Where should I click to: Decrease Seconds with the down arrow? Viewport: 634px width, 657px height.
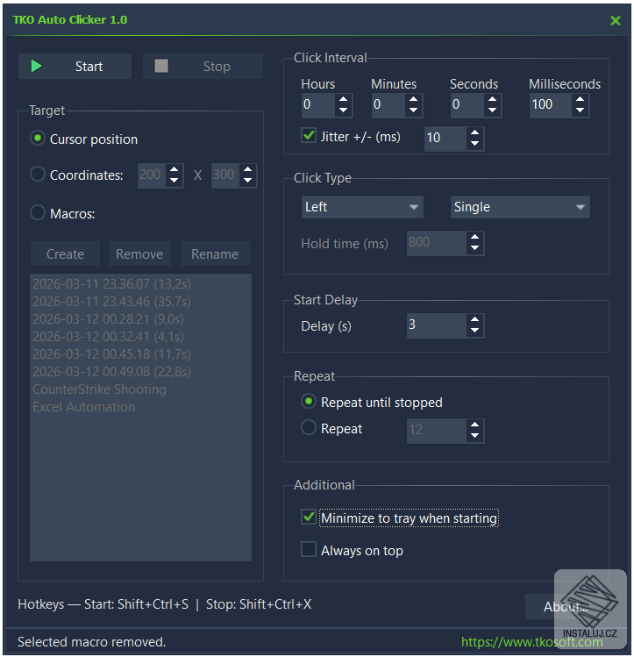click(x=493, y=111)
